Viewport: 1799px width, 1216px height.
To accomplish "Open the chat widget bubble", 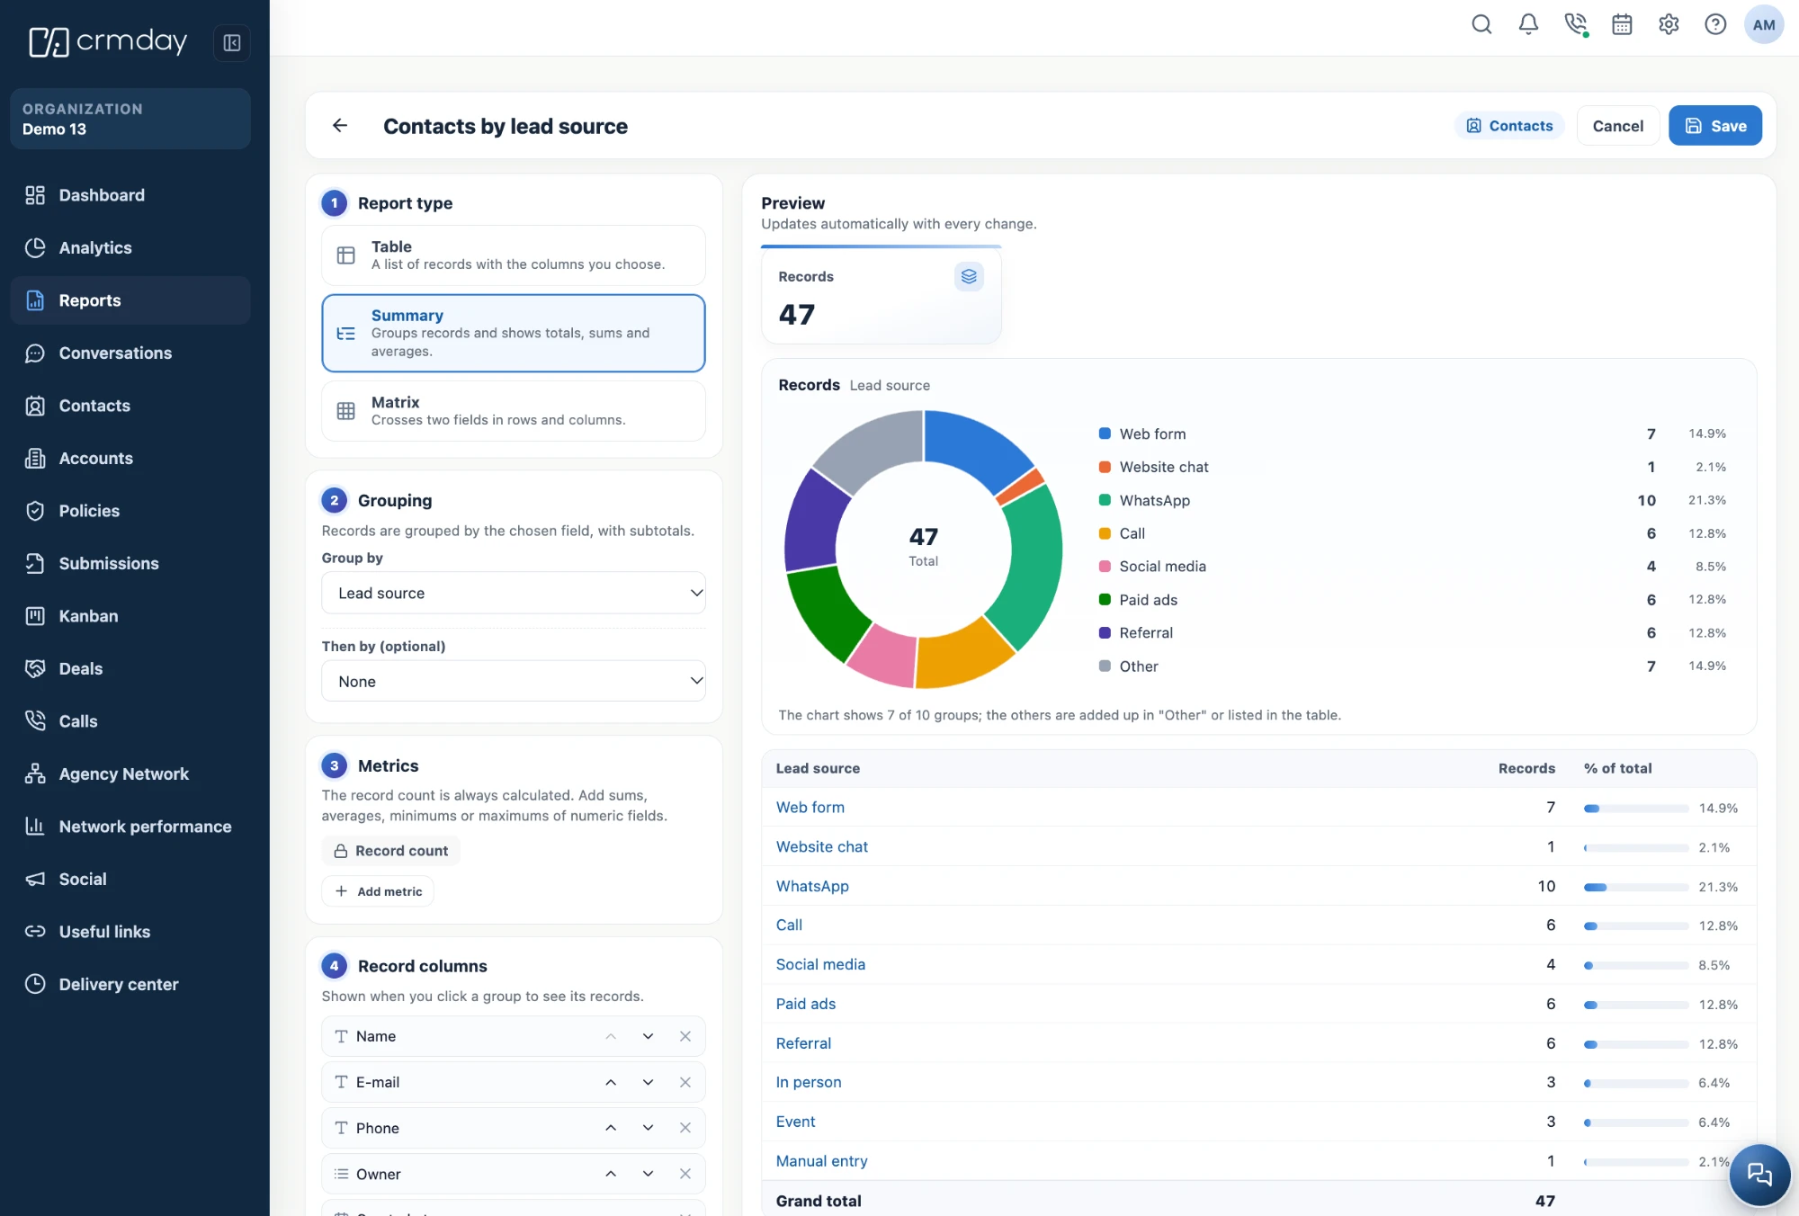I will click(x=1759, y=1174).
